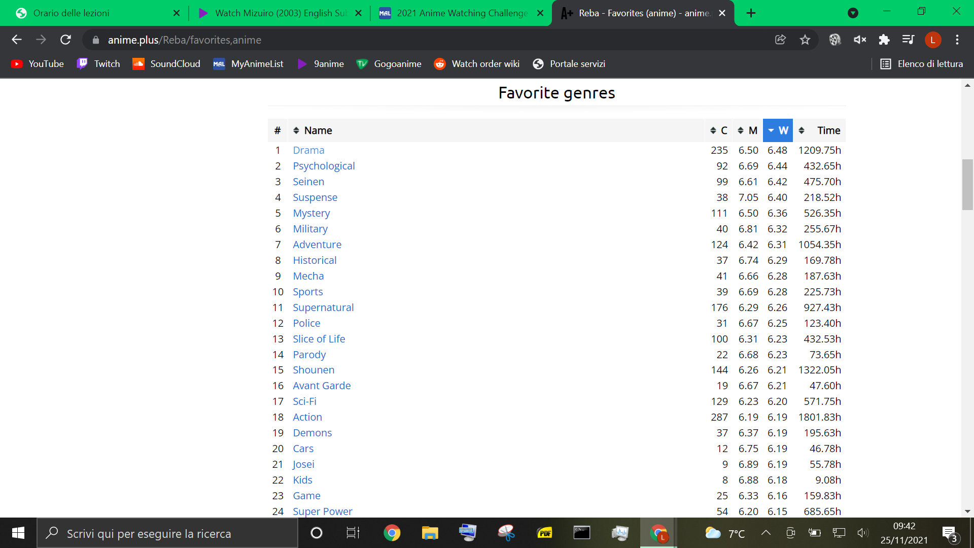974x548 pixels.
Task: Open Chrome three-dot menu
Action: coord(957,40)
